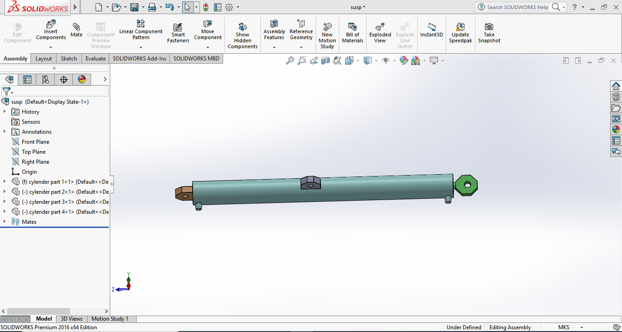Click Zoom to Fit in the heads-up toolbar
The width and height of the screenshot is (622, 332).
pyautogui.click(x=290, y=60)
